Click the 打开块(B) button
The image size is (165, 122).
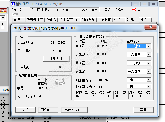click(57, 59)
